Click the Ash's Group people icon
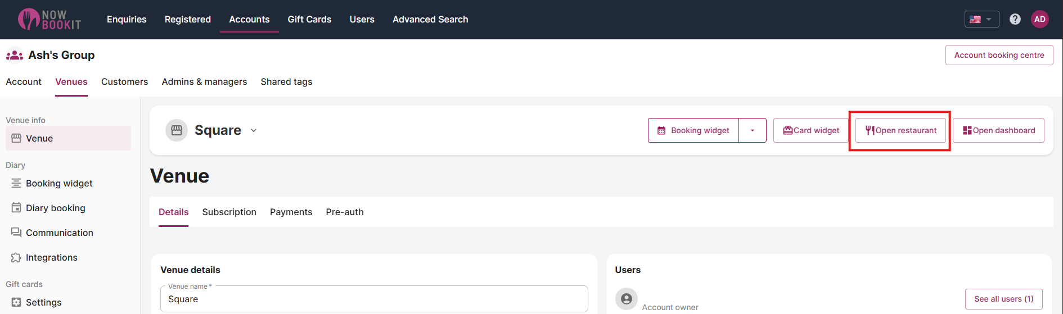Screen dimensions: 1063x314 coord(15,55)
